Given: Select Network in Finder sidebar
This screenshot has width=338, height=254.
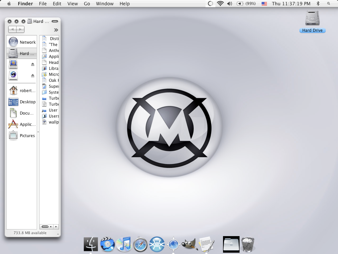Looking at the screenshot, I should click(x=22, y=42).
